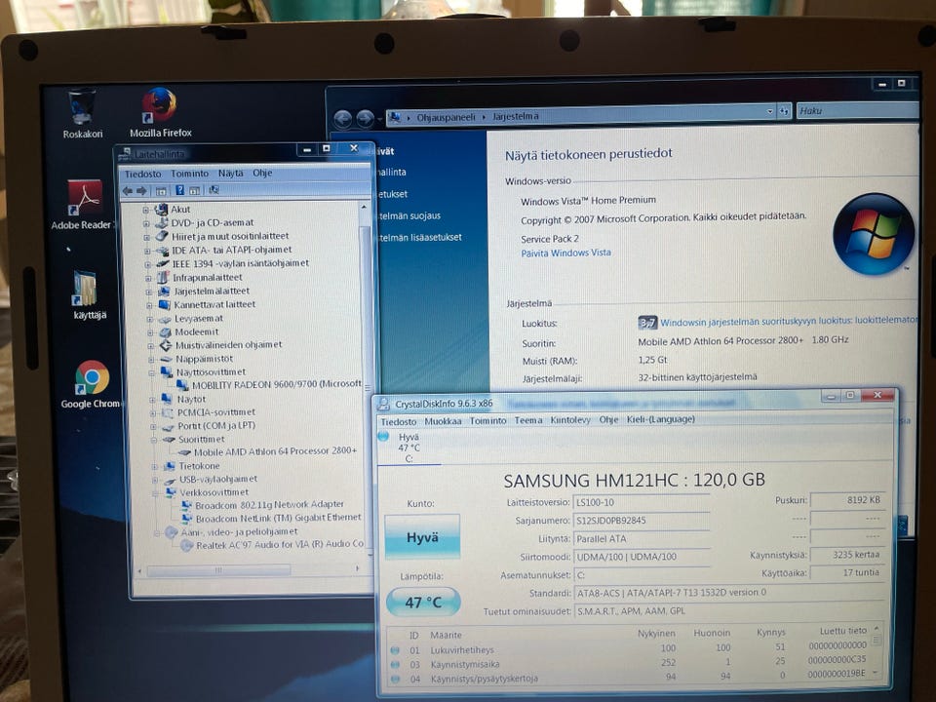Expand Modeemit node
Screen dimensions: 936x702
point(150,332)
